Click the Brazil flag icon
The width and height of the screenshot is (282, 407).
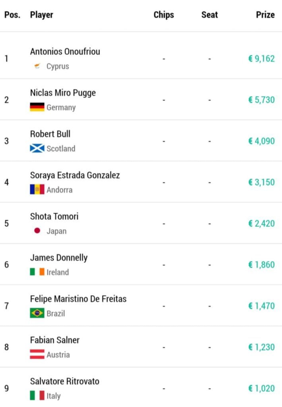[x=37, y=313]
